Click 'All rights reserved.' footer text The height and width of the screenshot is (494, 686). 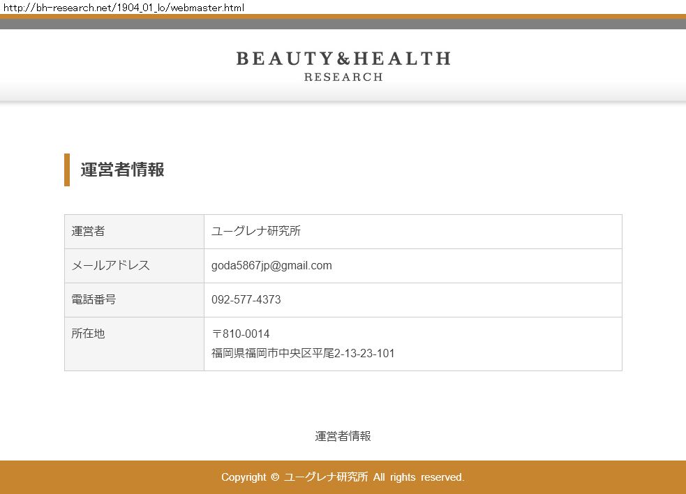pyautogui.click(x=419, y=477)
